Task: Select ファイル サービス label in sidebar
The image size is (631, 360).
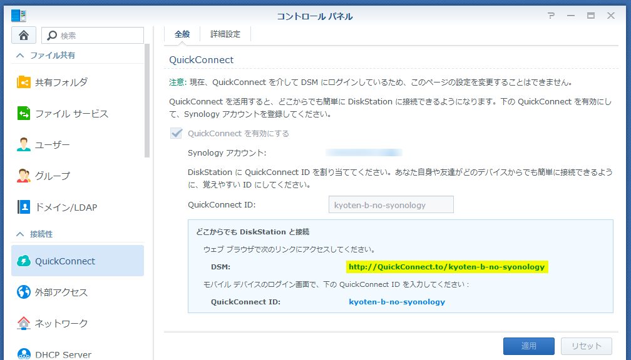Action: pyautogui.click(x=71, y=114)
